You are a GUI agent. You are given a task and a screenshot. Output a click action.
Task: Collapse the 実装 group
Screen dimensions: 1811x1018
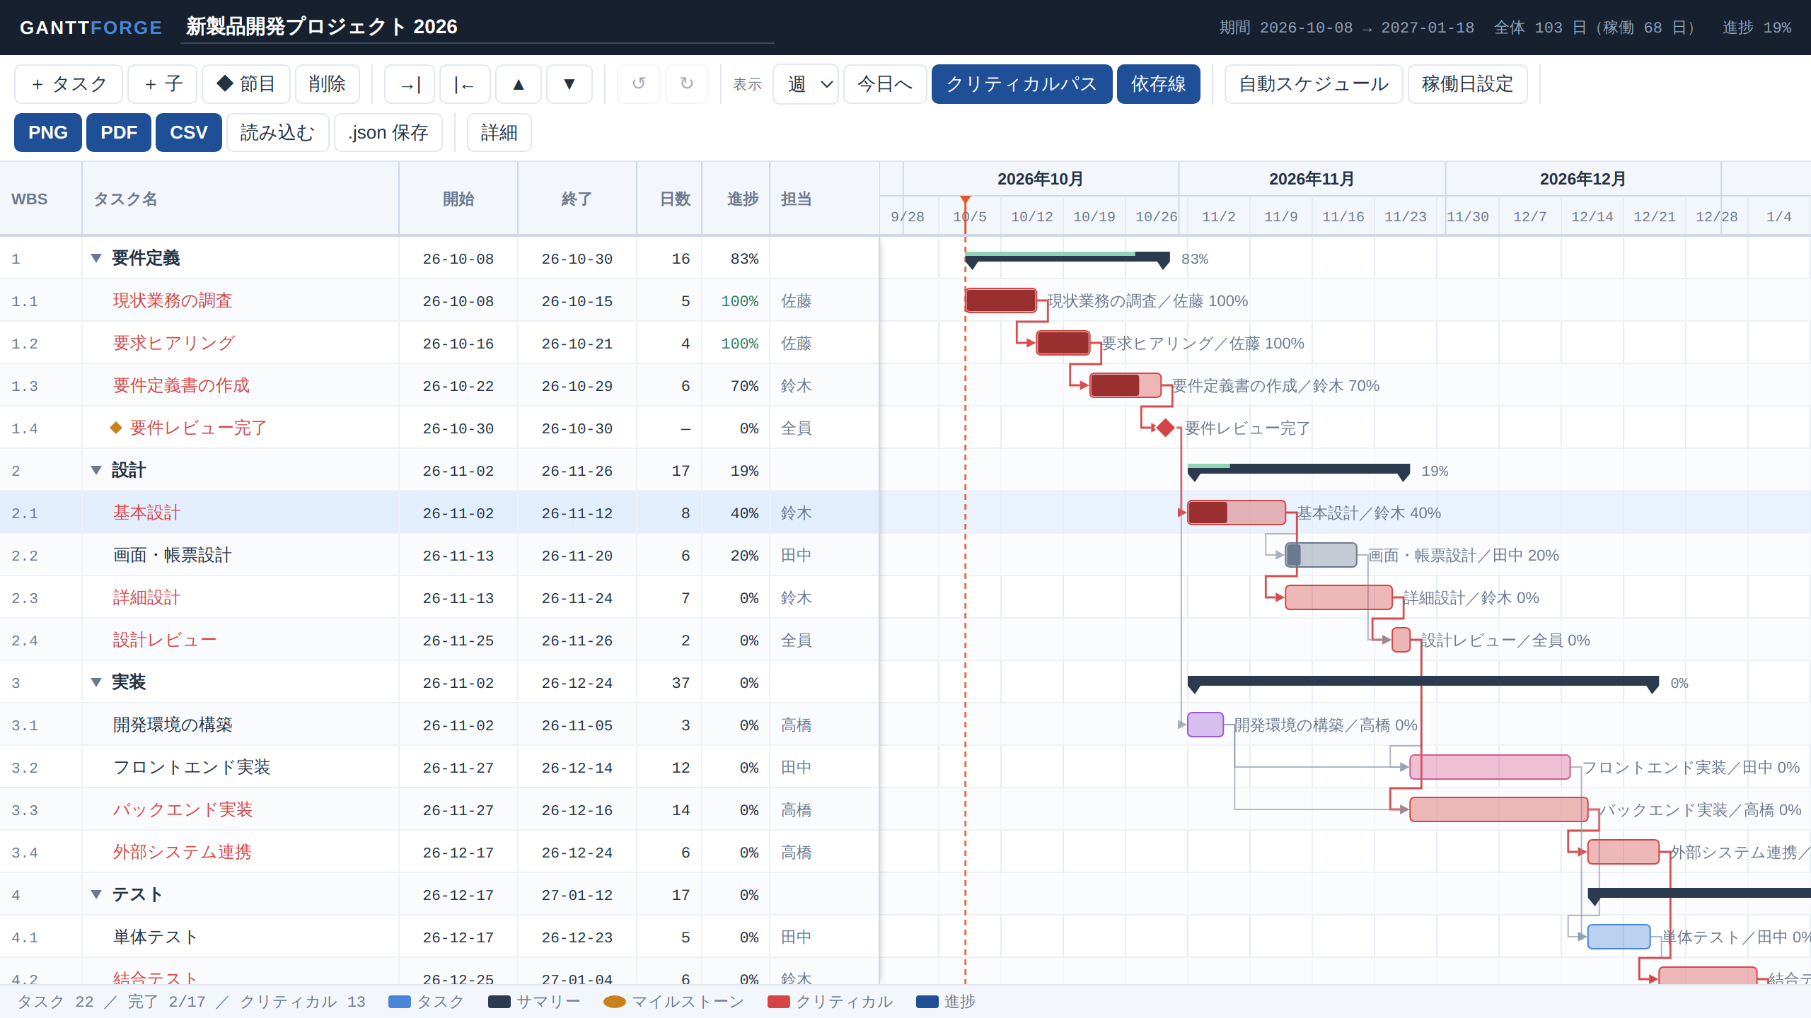tap(96, 682)
